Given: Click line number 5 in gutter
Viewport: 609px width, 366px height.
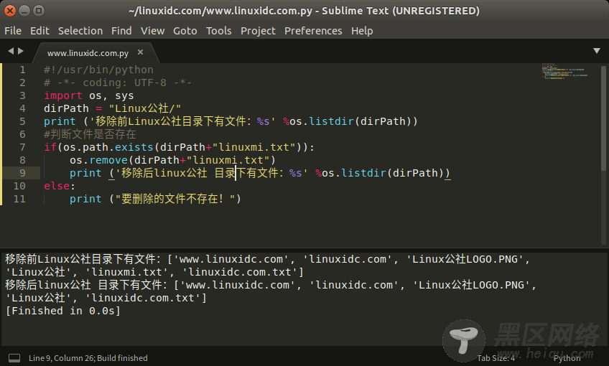Looking at the screenshot, I should (x=22, y=121).
